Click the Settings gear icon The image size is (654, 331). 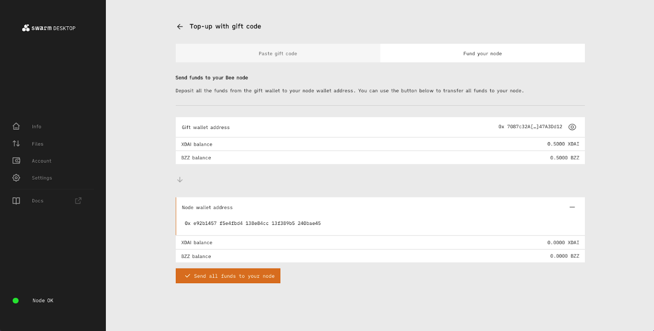coord(16,178)
